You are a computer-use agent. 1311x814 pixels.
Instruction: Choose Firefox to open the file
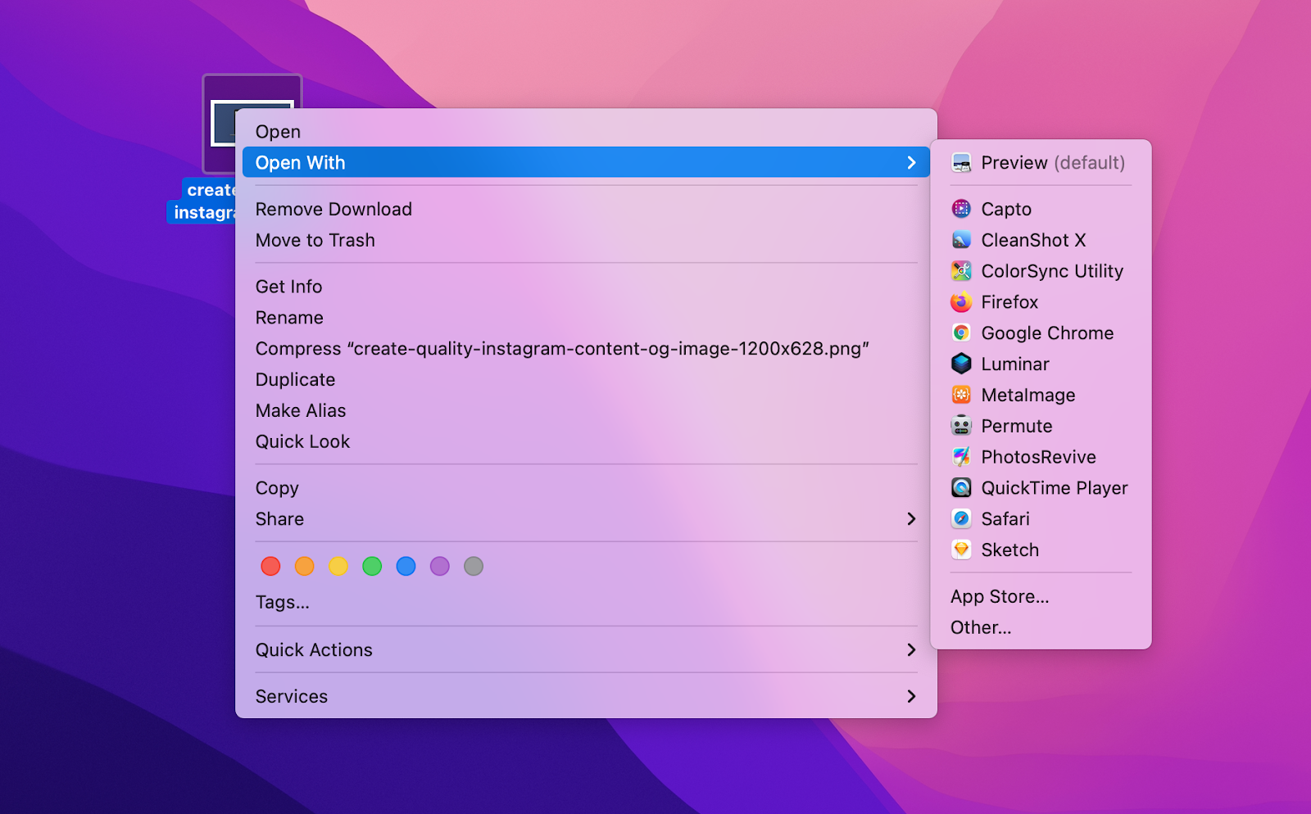pos(1010,301)
